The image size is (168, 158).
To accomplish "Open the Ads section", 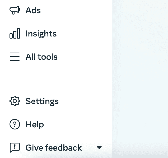I will coord(33,10).
